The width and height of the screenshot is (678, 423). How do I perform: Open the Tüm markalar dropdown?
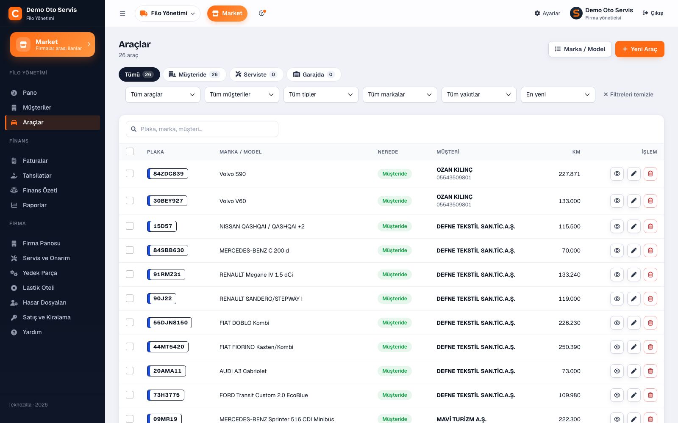pyautogui.click(x=400, y=95)
